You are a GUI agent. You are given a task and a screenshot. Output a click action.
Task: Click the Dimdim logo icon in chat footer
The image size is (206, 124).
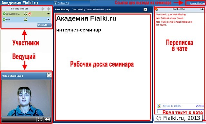[159, 106]
